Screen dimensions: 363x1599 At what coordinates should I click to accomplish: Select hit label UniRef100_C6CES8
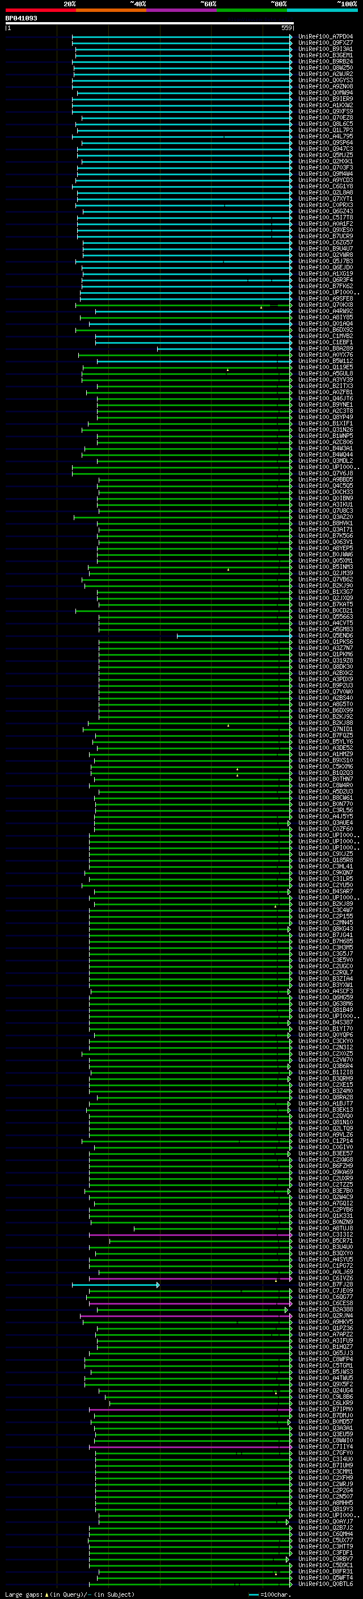coord(325,1303)
